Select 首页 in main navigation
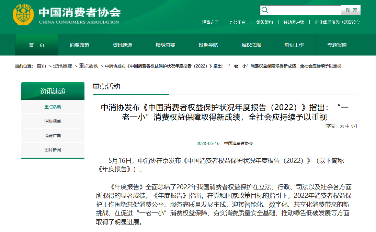Screen dimensions: 376x232 point(37,45)
